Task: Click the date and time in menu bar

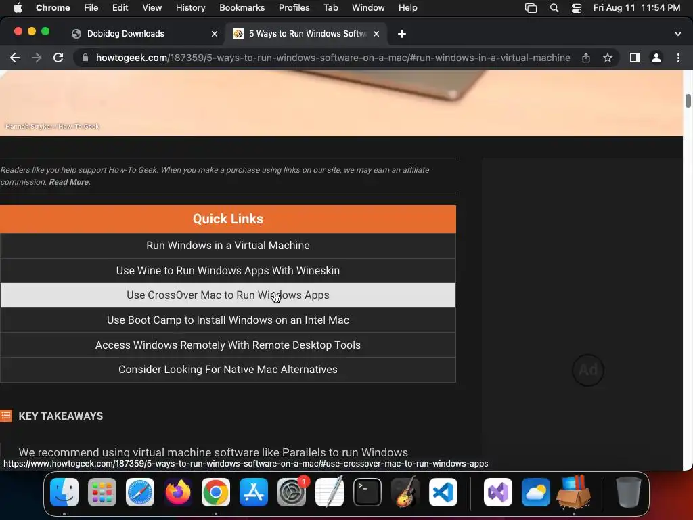Action: coord(636,7)
